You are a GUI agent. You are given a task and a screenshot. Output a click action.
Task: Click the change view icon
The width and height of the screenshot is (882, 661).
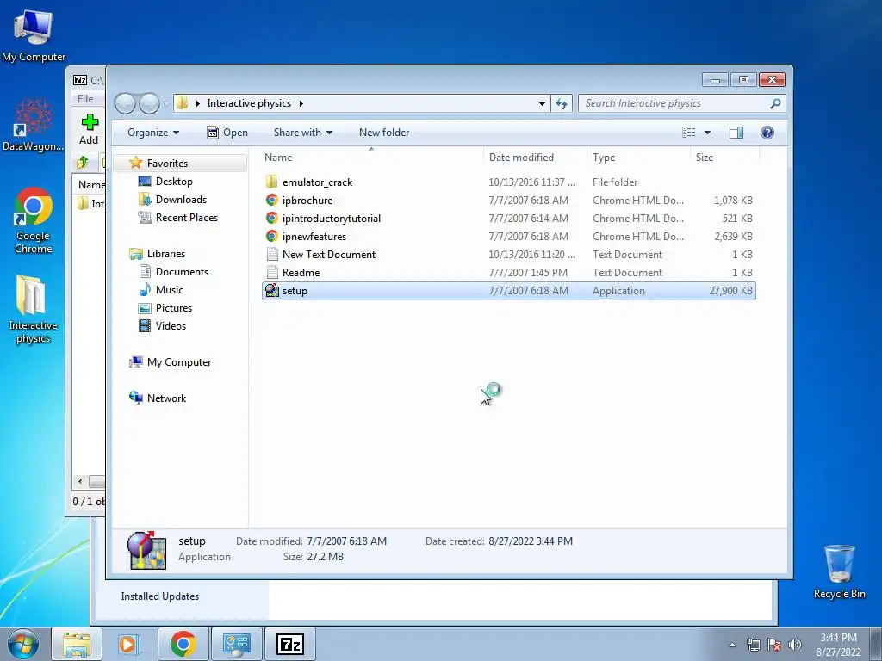(688, 132)
